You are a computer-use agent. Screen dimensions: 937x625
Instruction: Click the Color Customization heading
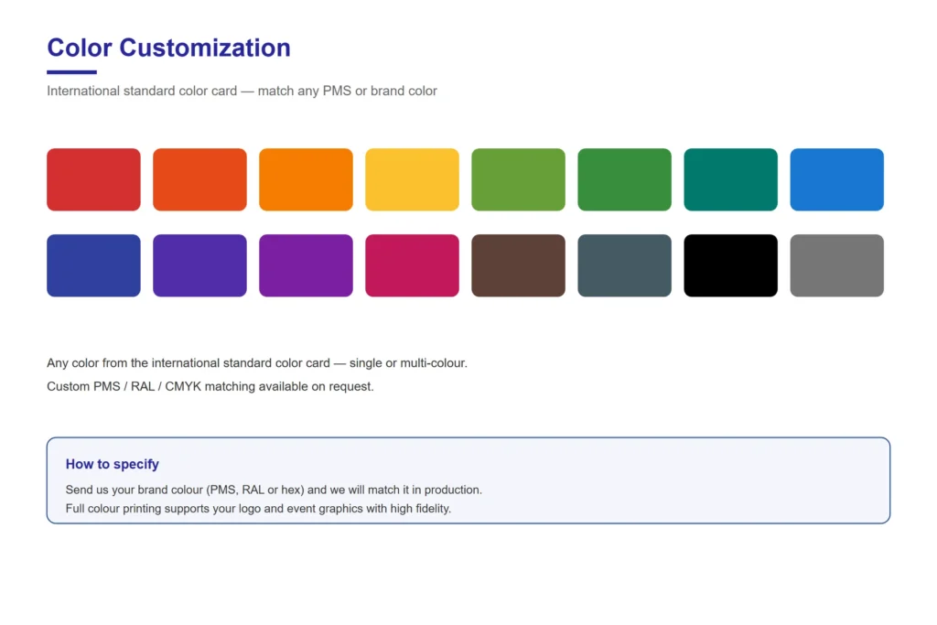pos(169,48)
